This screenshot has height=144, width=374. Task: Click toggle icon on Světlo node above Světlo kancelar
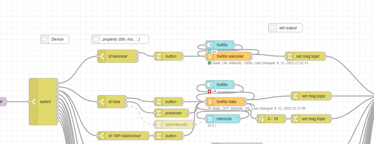click(x=210, y=45)
